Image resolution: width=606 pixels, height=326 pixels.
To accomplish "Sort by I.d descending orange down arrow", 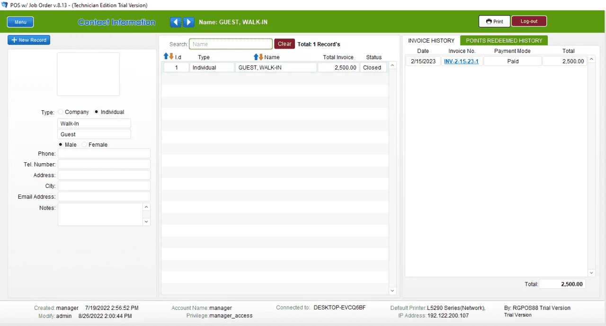I will 171,57.
